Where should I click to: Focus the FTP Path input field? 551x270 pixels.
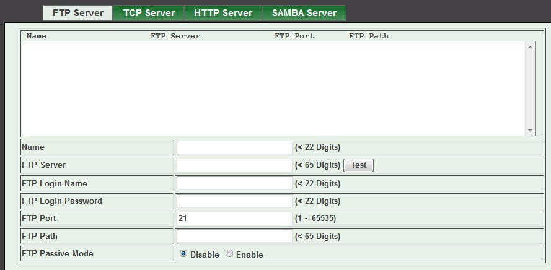pos(234,236)
